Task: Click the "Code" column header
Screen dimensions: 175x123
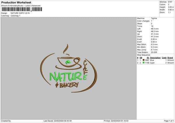Action: click(164, 58)
